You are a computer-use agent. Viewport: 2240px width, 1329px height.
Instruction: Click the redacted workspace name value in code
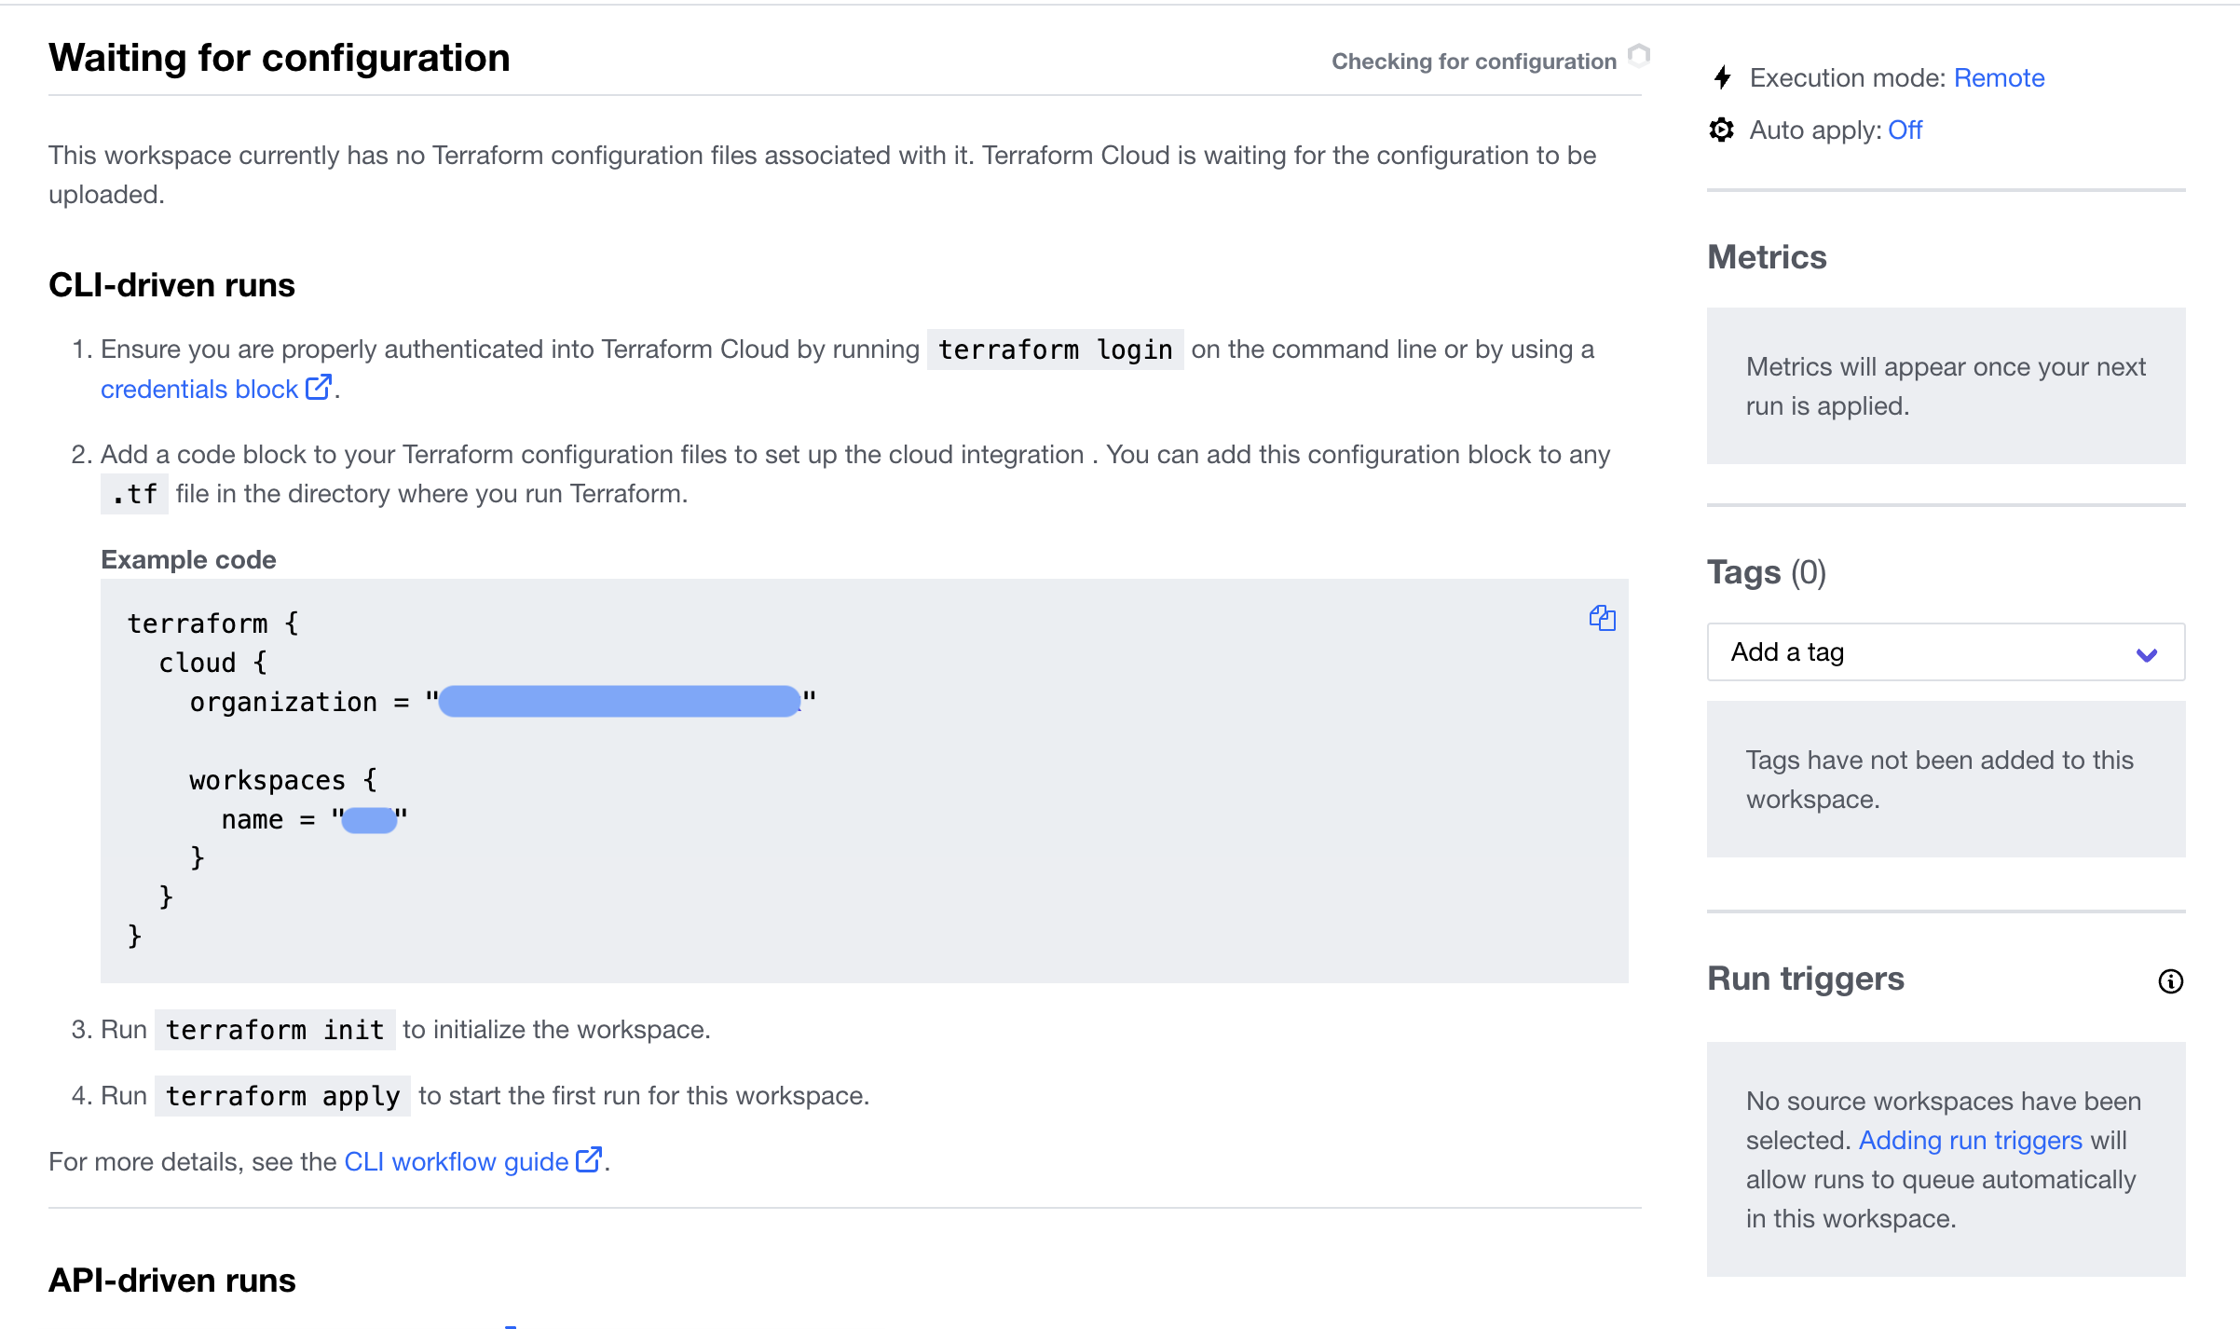click(x=369, y=820)
